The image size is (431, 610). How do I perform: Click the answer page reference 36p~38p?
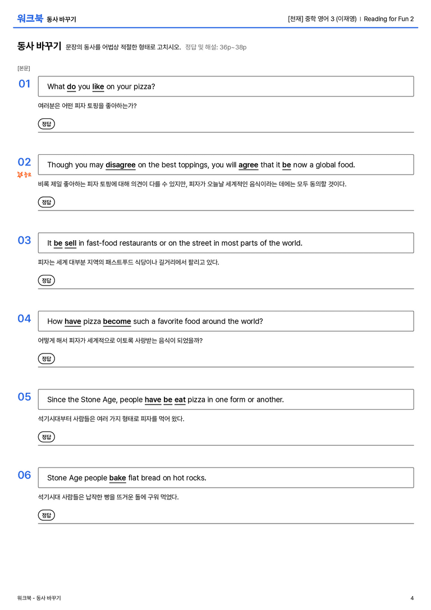(233, 47)
